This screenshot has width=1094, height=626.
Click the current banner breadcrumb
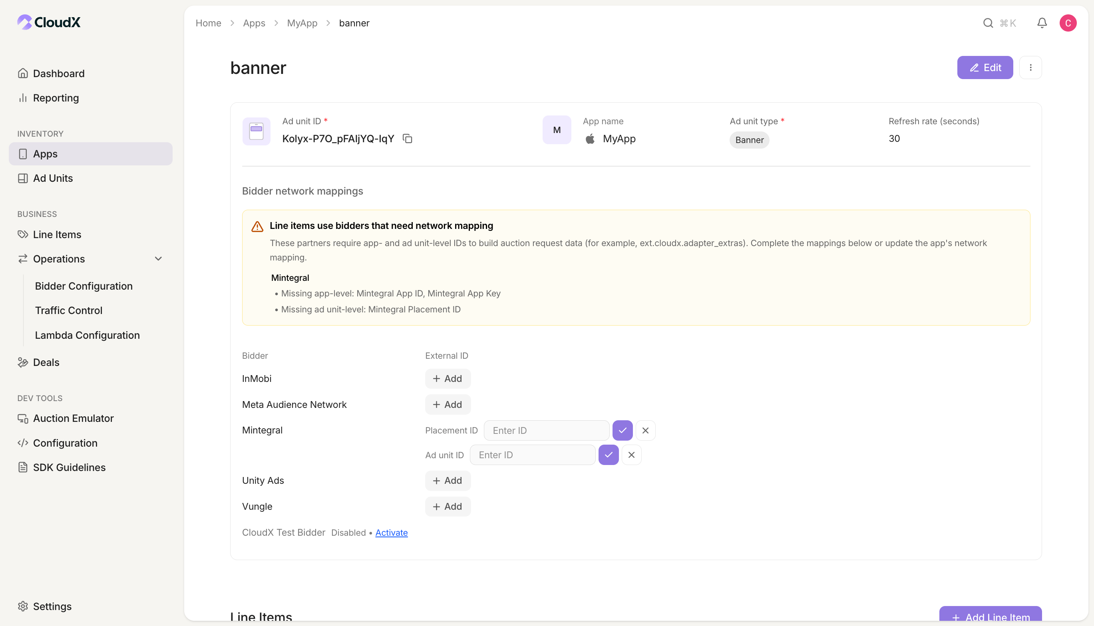tap(354, 23)
